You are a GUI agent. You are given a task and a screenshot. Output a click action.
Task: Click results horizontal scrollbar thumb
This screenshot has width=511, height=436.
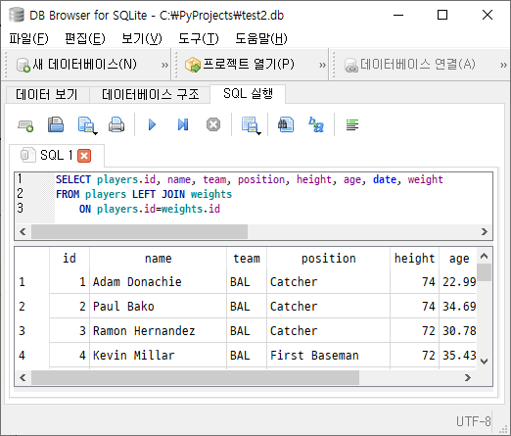195,377
